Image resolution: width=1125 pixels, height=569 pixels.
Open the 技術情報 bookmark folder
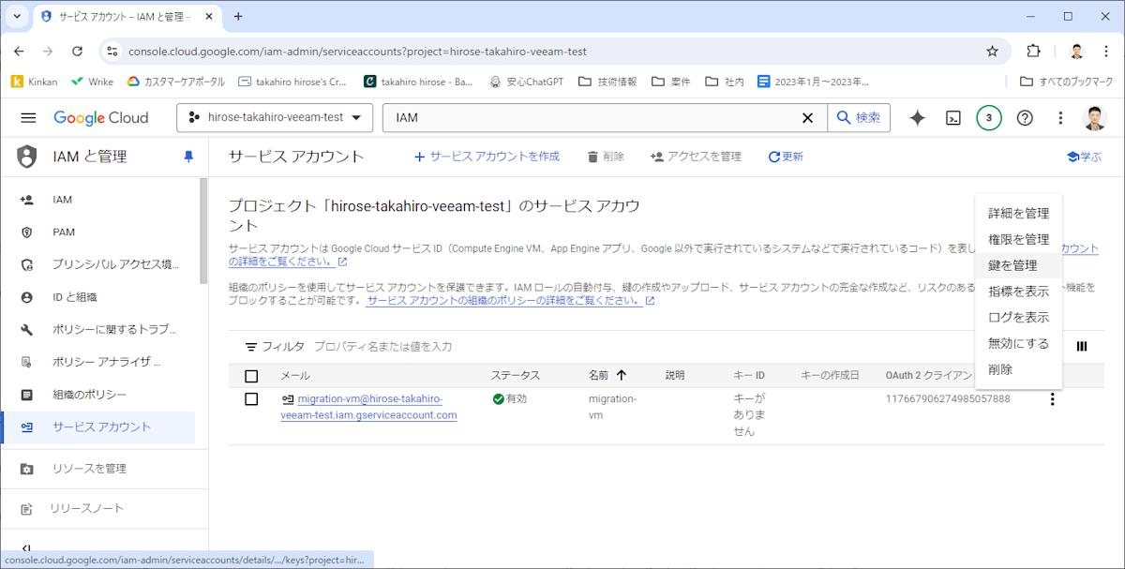607,82
